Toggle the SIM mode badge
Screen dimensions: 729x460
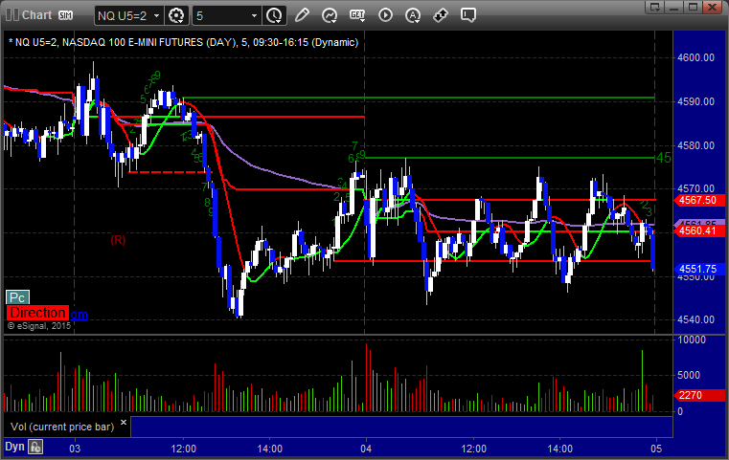coord(65,15)
